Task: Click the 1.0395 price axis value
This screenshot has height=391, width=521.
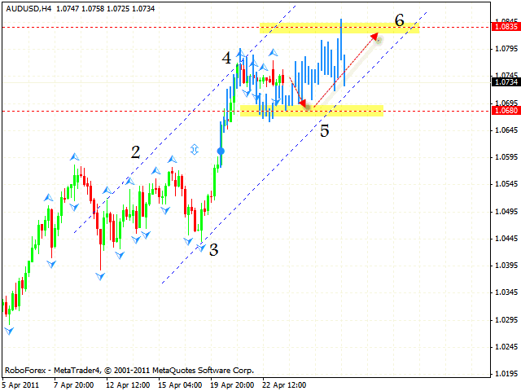Action: coord(506,266)
